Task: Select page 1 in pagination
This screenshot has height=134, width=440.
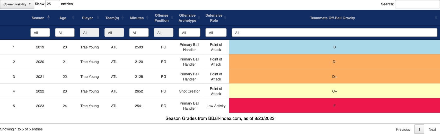Action: click(419, 129)
